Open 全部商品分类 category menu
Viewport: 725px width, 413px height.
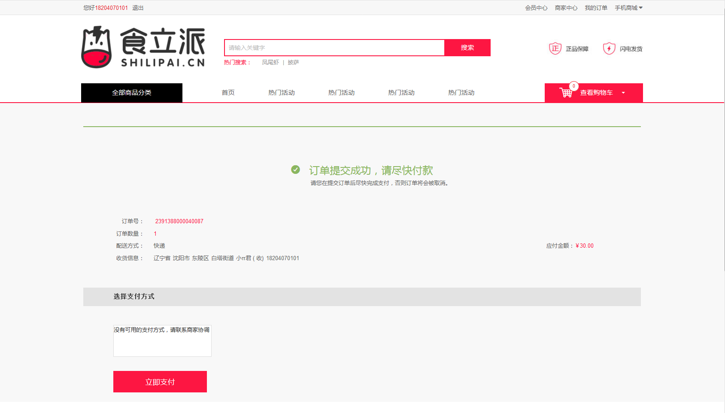[132, 93]
